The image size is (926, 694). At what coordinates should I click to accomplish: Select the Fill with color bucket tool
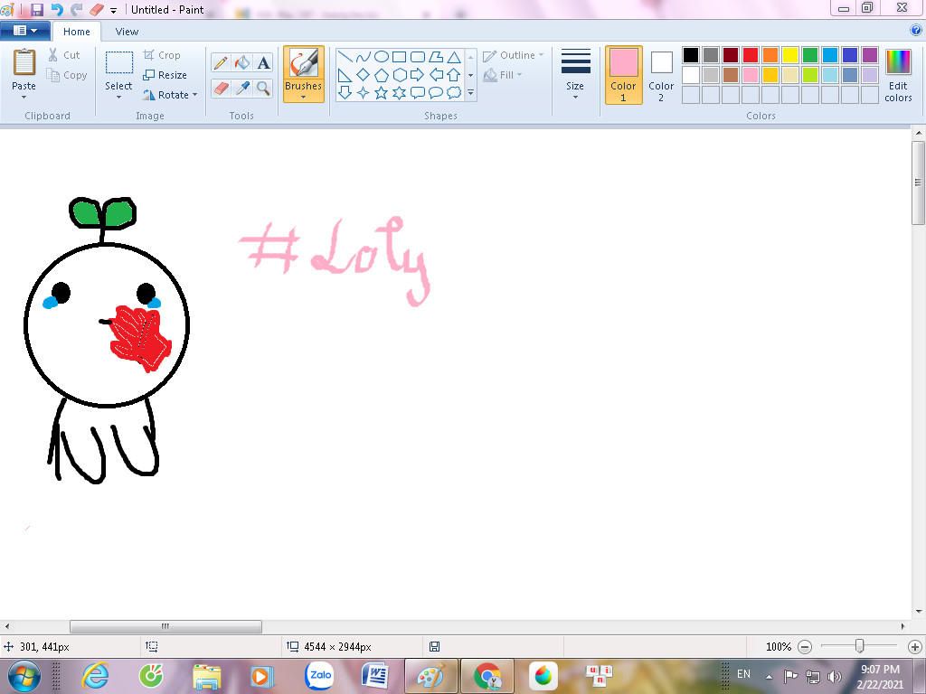click(x=242, y=62)
